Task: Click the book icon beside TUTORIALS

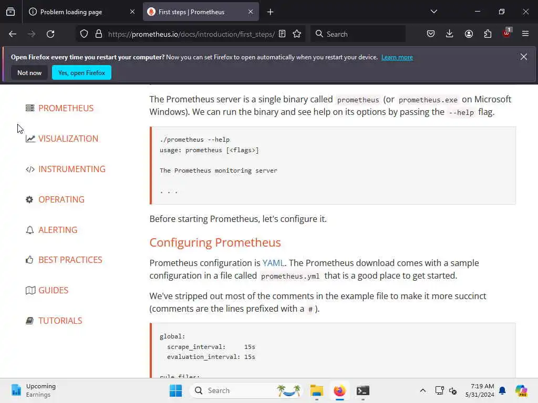Action: [30, 321]
